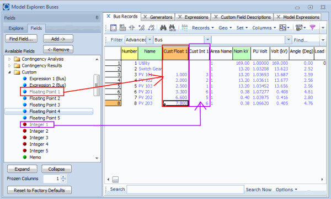Click the pink funnel filter icon
This screenshot has width=331, height=199.
(x=312, y=28)
